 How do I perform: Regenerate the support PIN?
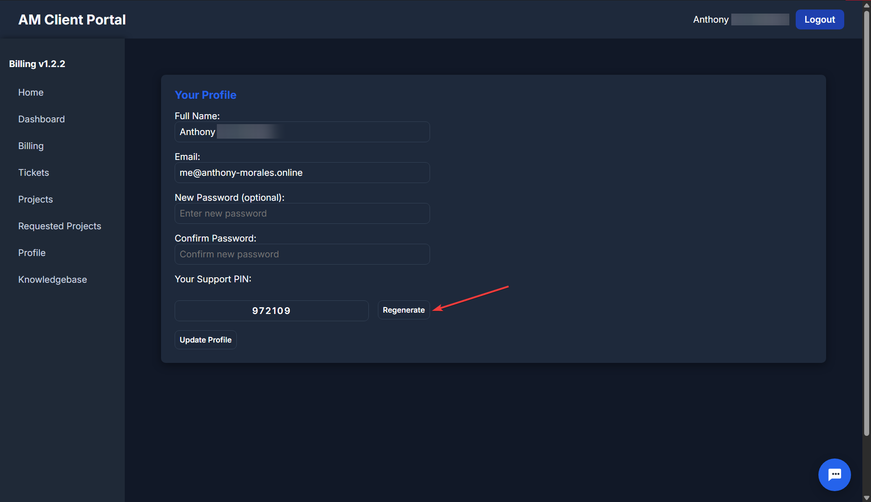tap(403, 310)
